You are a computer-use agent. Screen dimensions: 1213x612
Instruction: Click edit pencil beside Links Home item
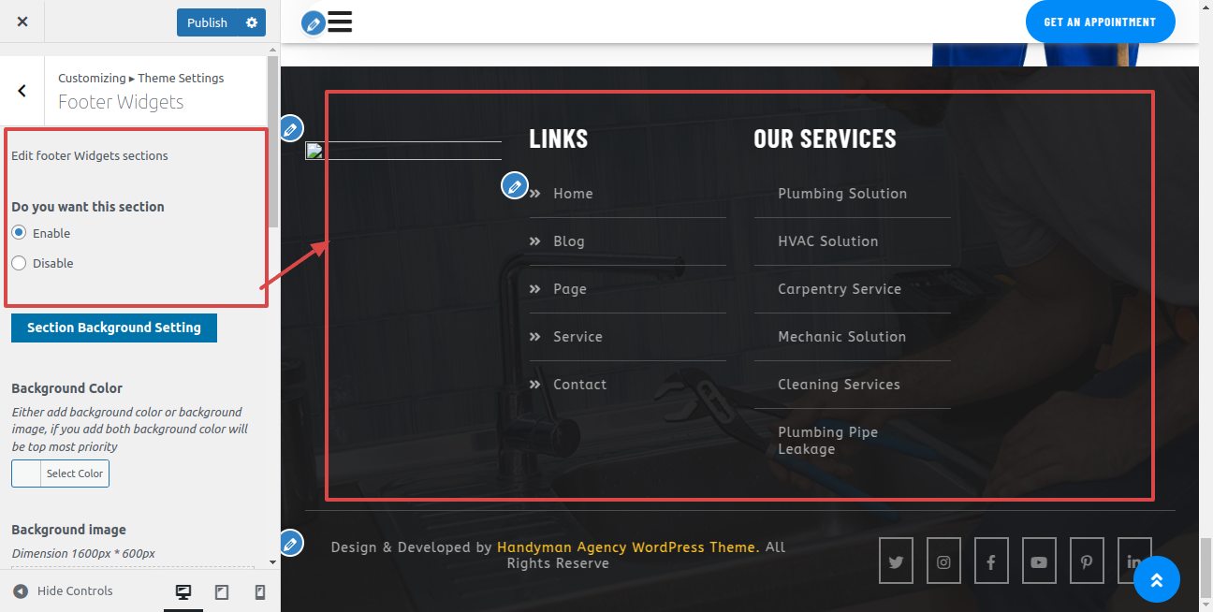click(x=514, y=185)
